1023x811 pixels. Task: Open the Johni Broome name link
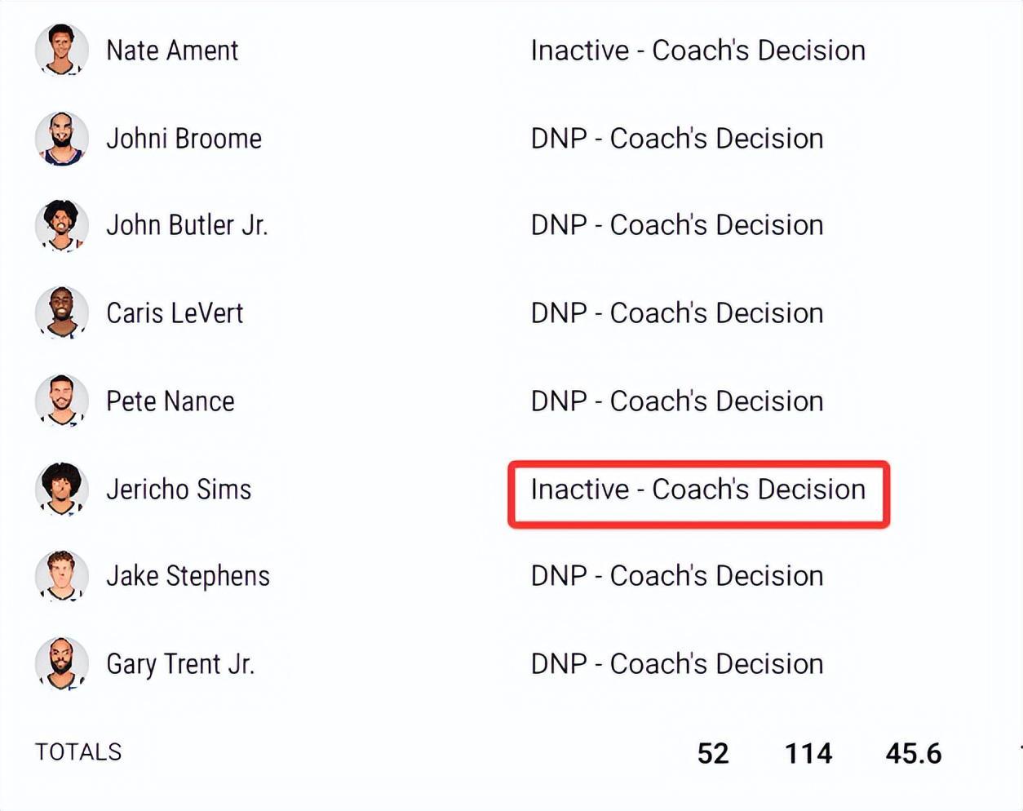pyautogui.click(x=184, y=139)
